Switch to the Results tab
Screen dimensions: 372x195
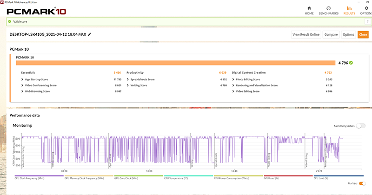coord(349,10)
